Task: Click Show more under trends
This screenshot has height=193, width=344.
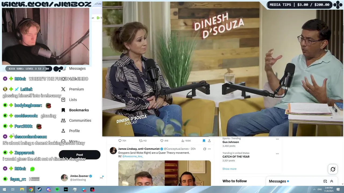Action: (230, 169)
